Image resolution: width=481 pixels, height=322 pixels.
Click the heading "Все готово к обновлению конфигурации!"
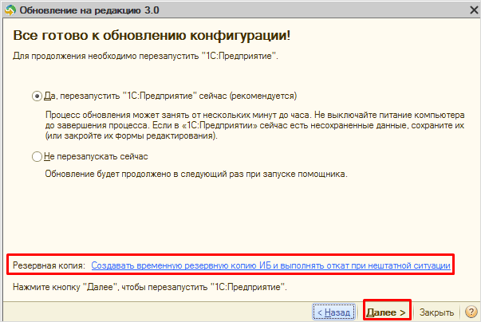[151, 38]
